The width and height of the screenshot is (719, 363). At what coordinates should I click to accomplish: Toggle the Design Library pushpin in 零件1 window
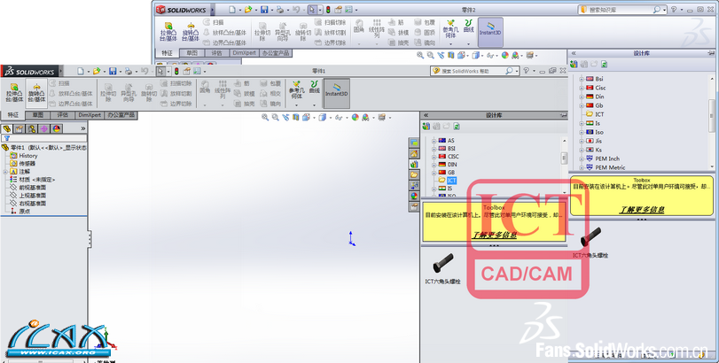click(563, 115)
